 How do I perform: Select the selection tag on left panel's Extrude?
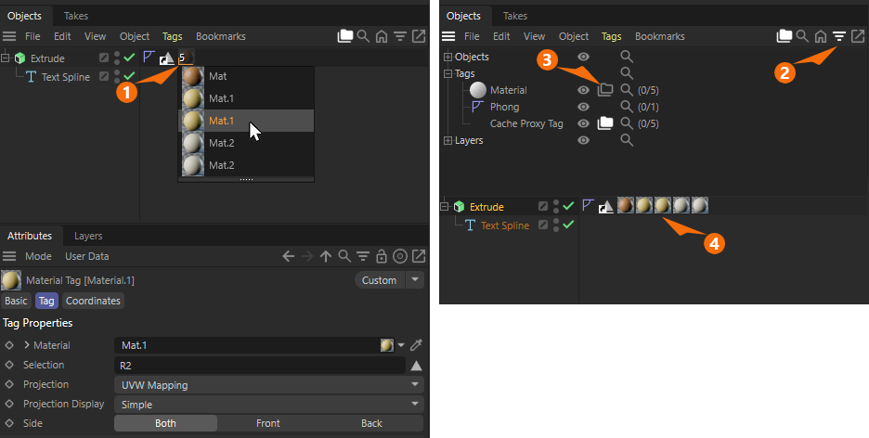pyautogui.click(x=167, y=58)
